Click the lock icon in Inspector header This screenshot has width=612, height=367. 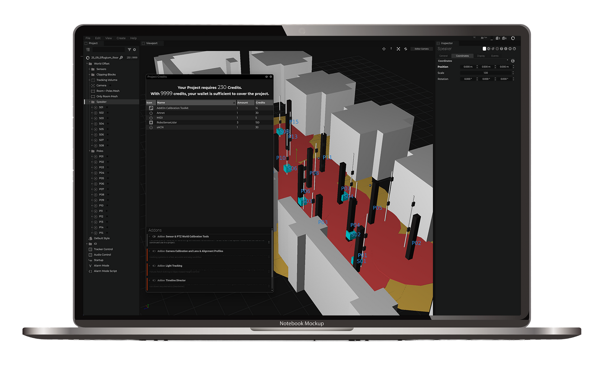514,49
